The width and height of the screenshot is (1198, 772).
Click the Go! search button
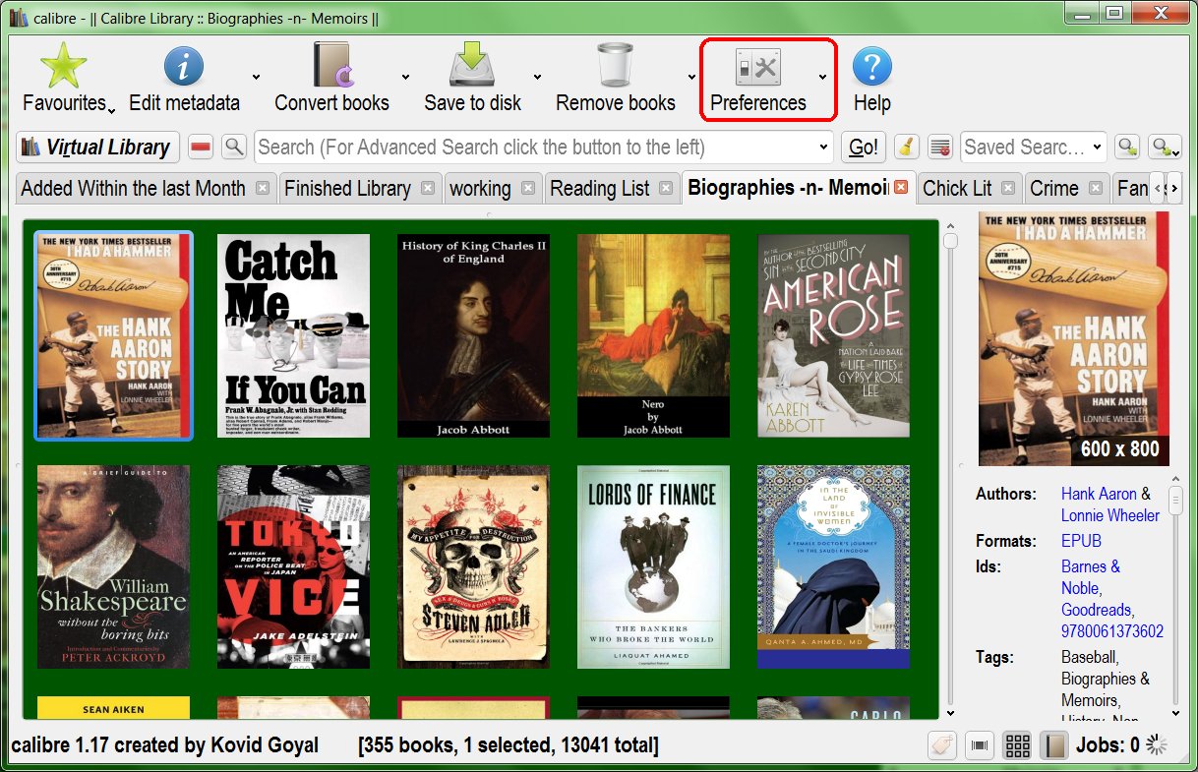coord(864,148)
